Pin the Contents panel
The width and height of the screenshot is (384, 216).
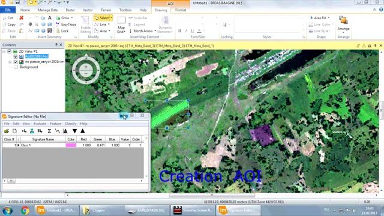tap(56, 44)
